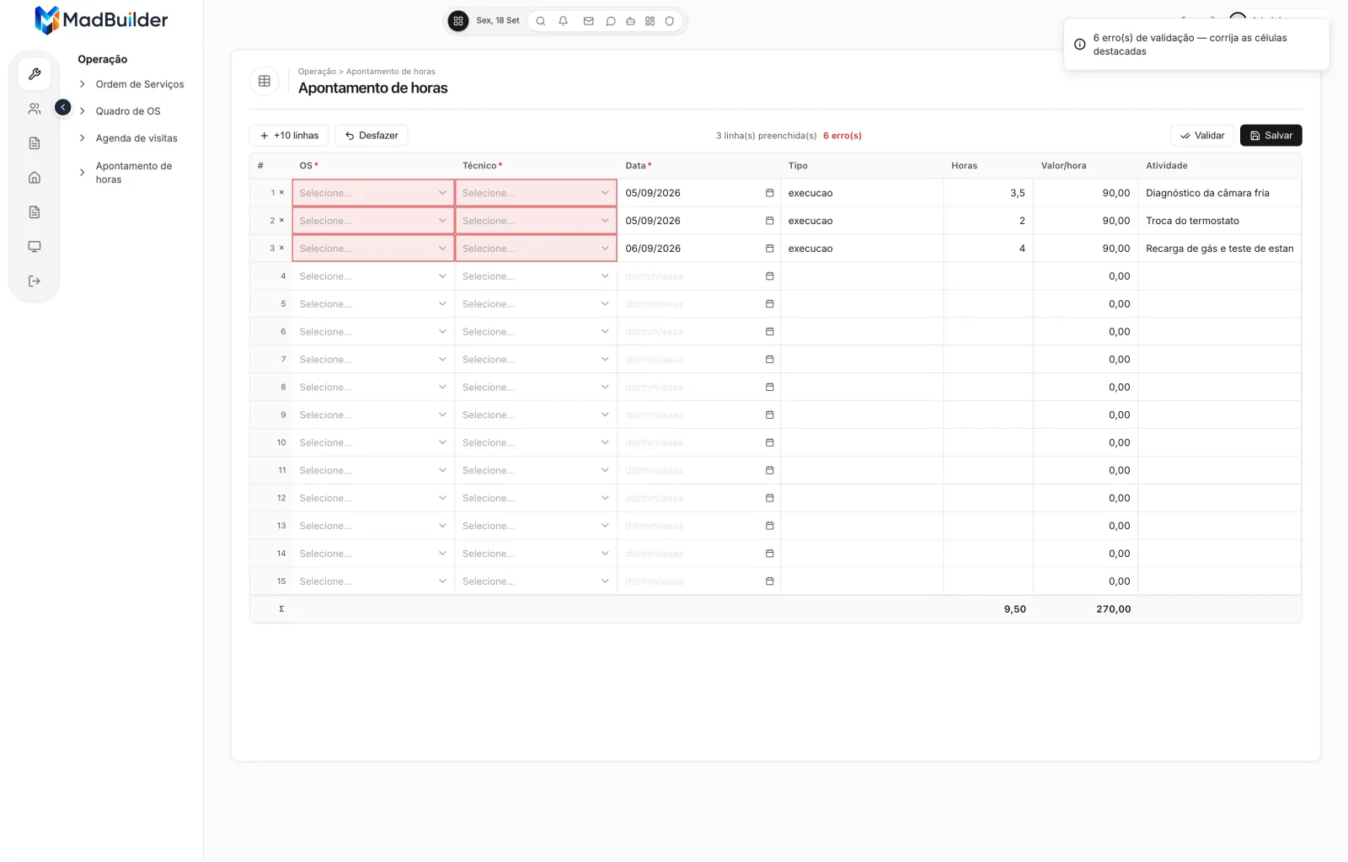Click the logout sidebar icon
Viewport: 1348px width, 862px height.
click(x=35, y=281)
